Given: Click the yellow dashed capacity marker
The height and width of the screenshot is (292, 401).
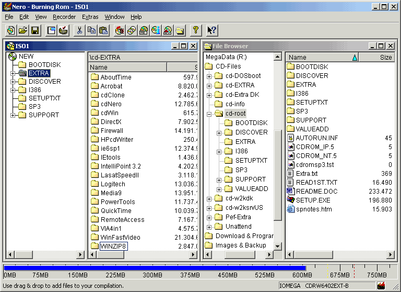Looking at the screenshot, I should pyautogui.click(x=327, y=271).
